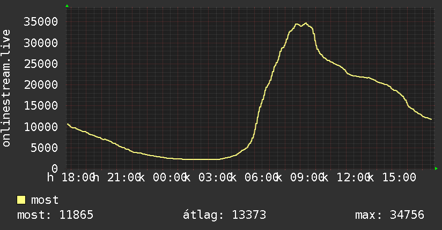
Task: Select the 'most' legend label
Action: point(45,200)
